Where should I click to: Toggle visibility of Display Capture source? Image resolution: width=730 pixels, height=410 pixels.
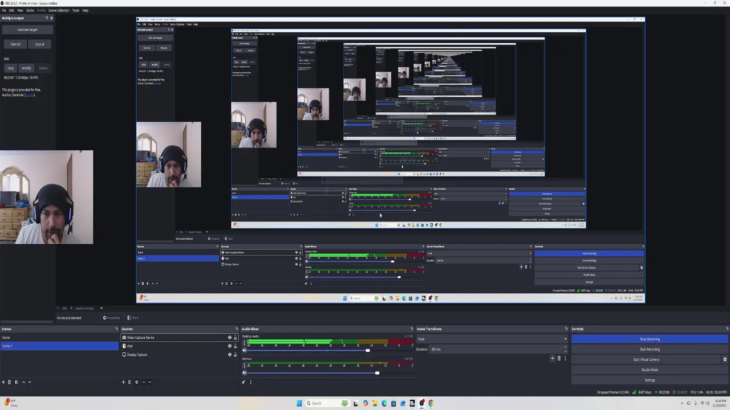coord(230,355)
